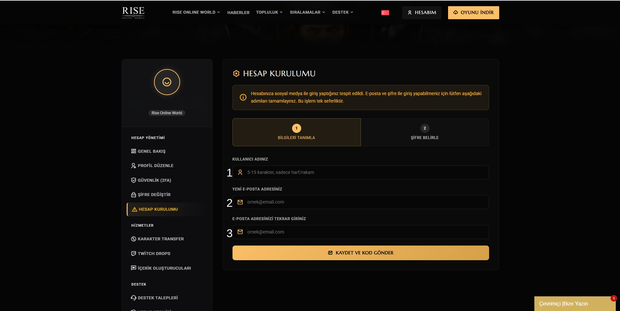
Task: Click Kaydet ve Kod Gönder button
Action: coord(361,253)
